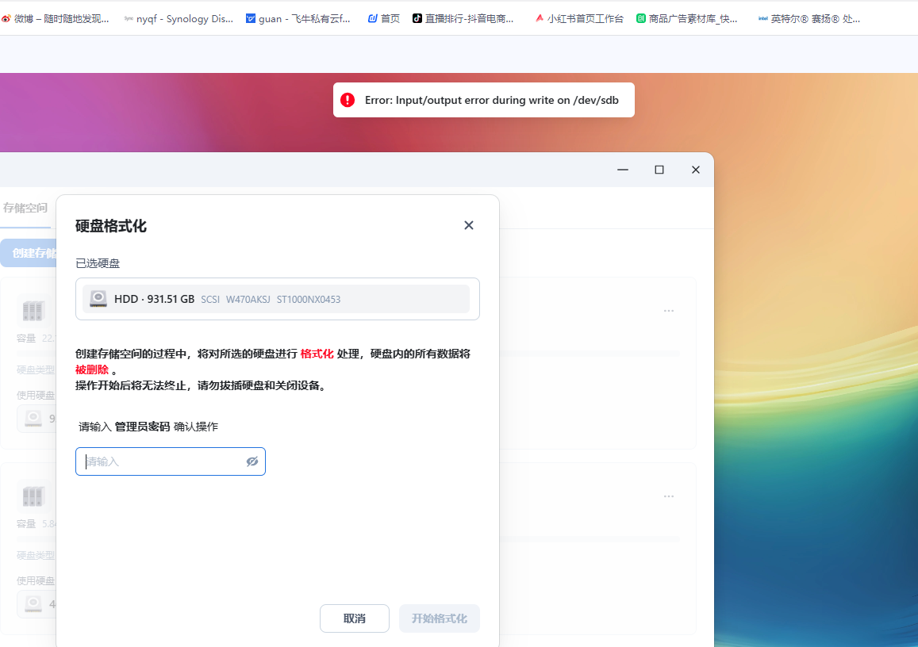This screenshot has height=647, width=918.
Task: Open the first storage pool's more options menu
Action: point(669,311)
